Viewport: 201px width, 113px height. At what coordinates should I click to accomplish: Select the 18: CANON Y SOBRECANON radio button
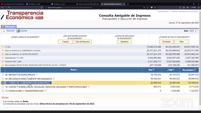[x=3, y=87]
